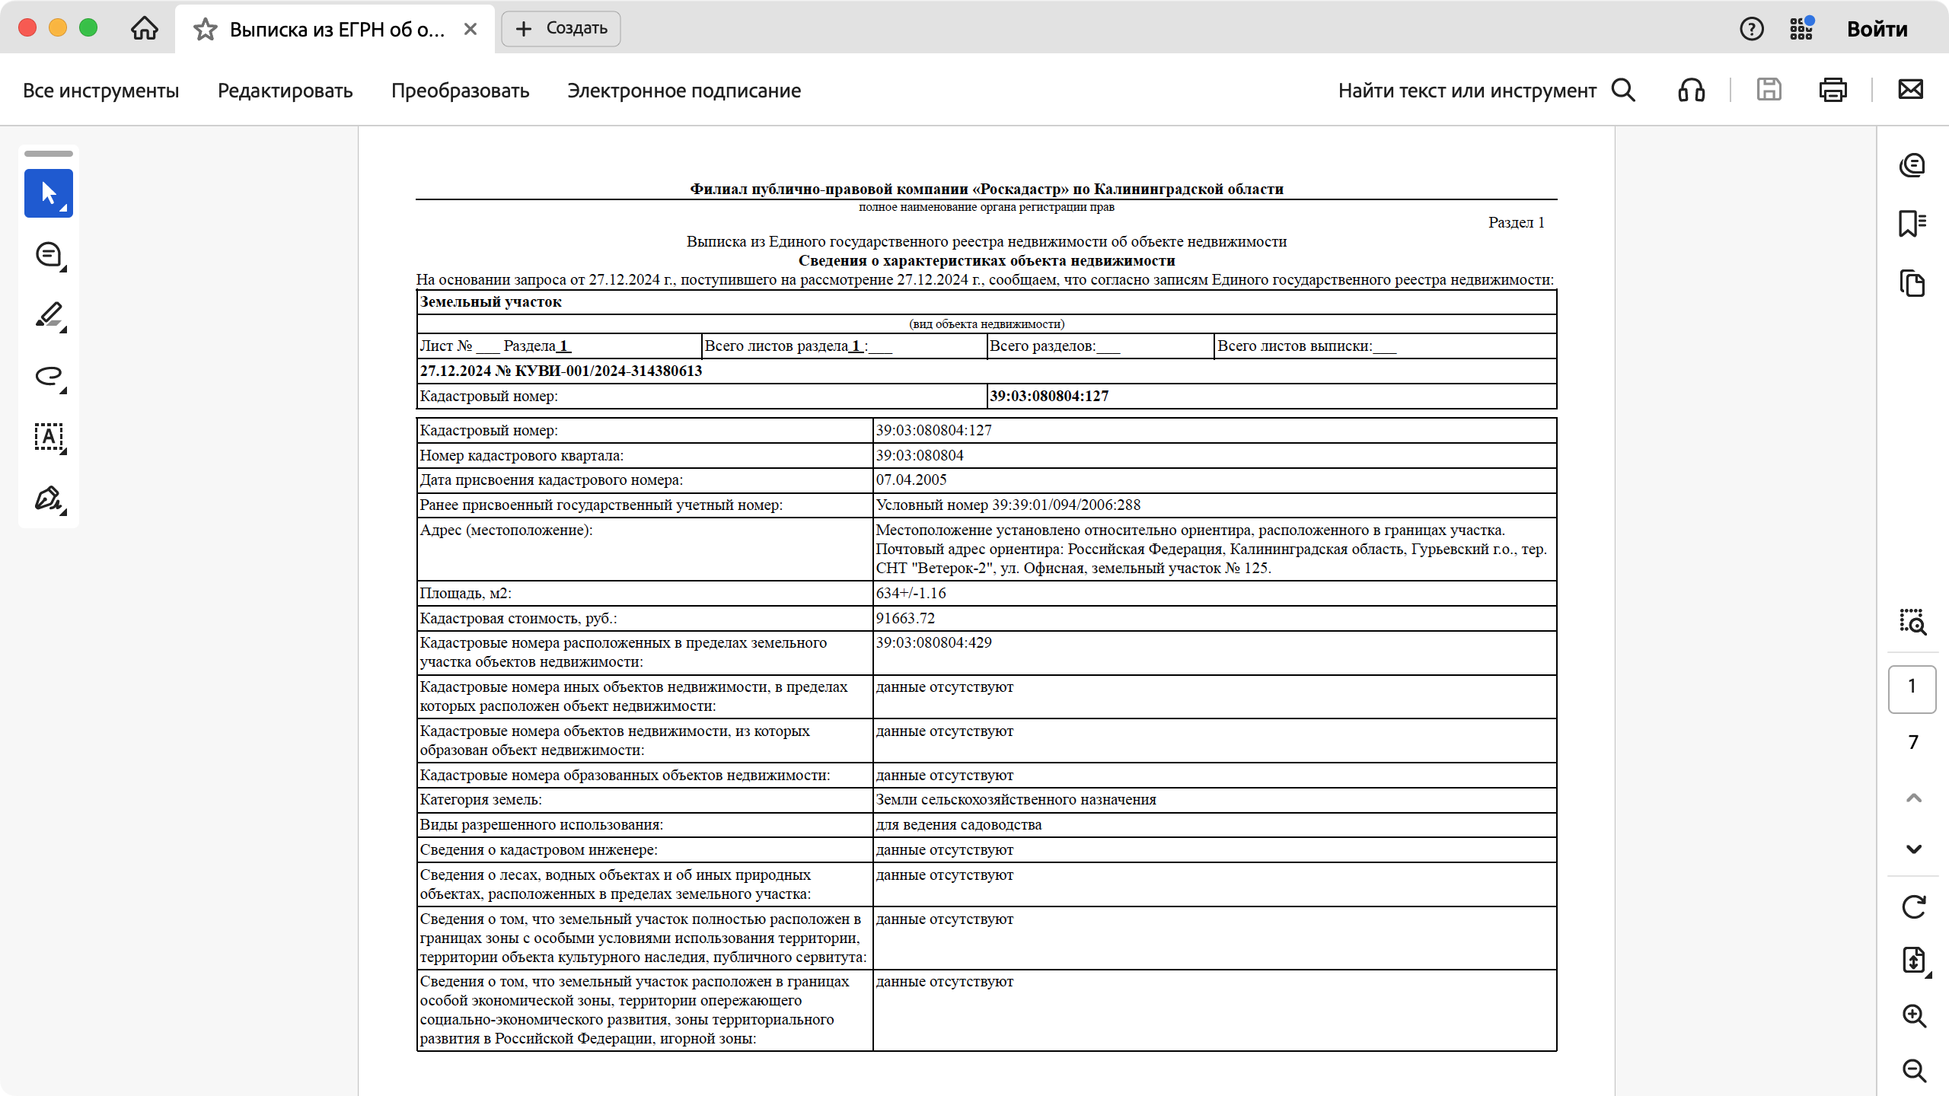Screen dimensions: 1949x1096
Task: Click the Раздел 1 label
Action: tap(1517, 222)
